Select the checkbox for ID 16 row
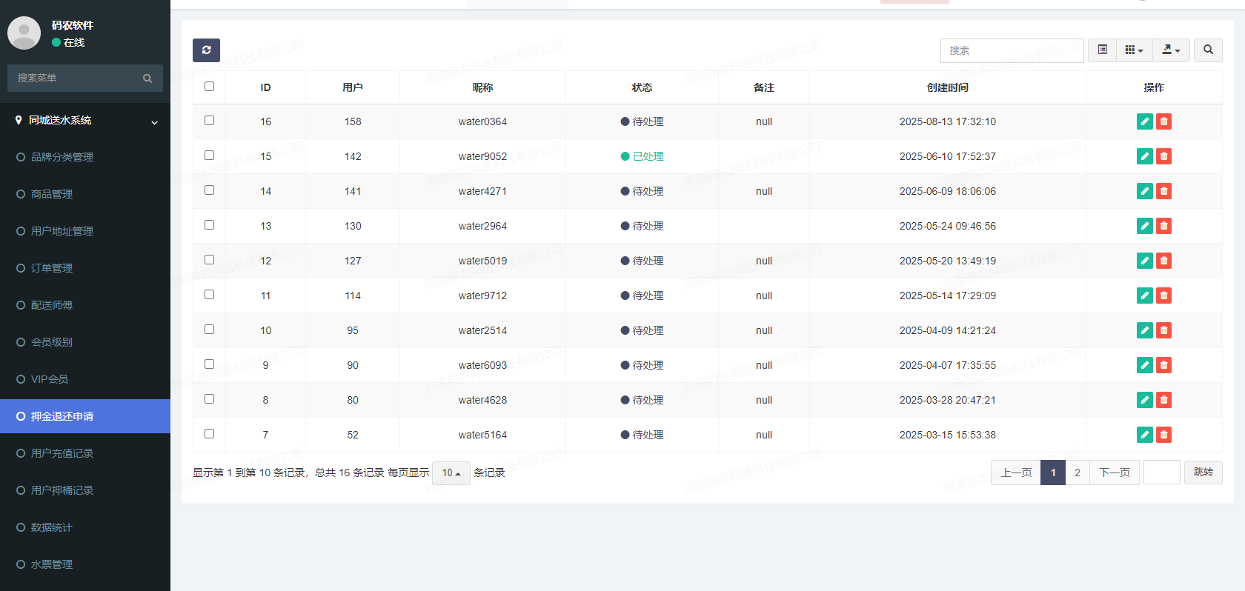Viewport: 1245px width, 591px height. (209, 121)
